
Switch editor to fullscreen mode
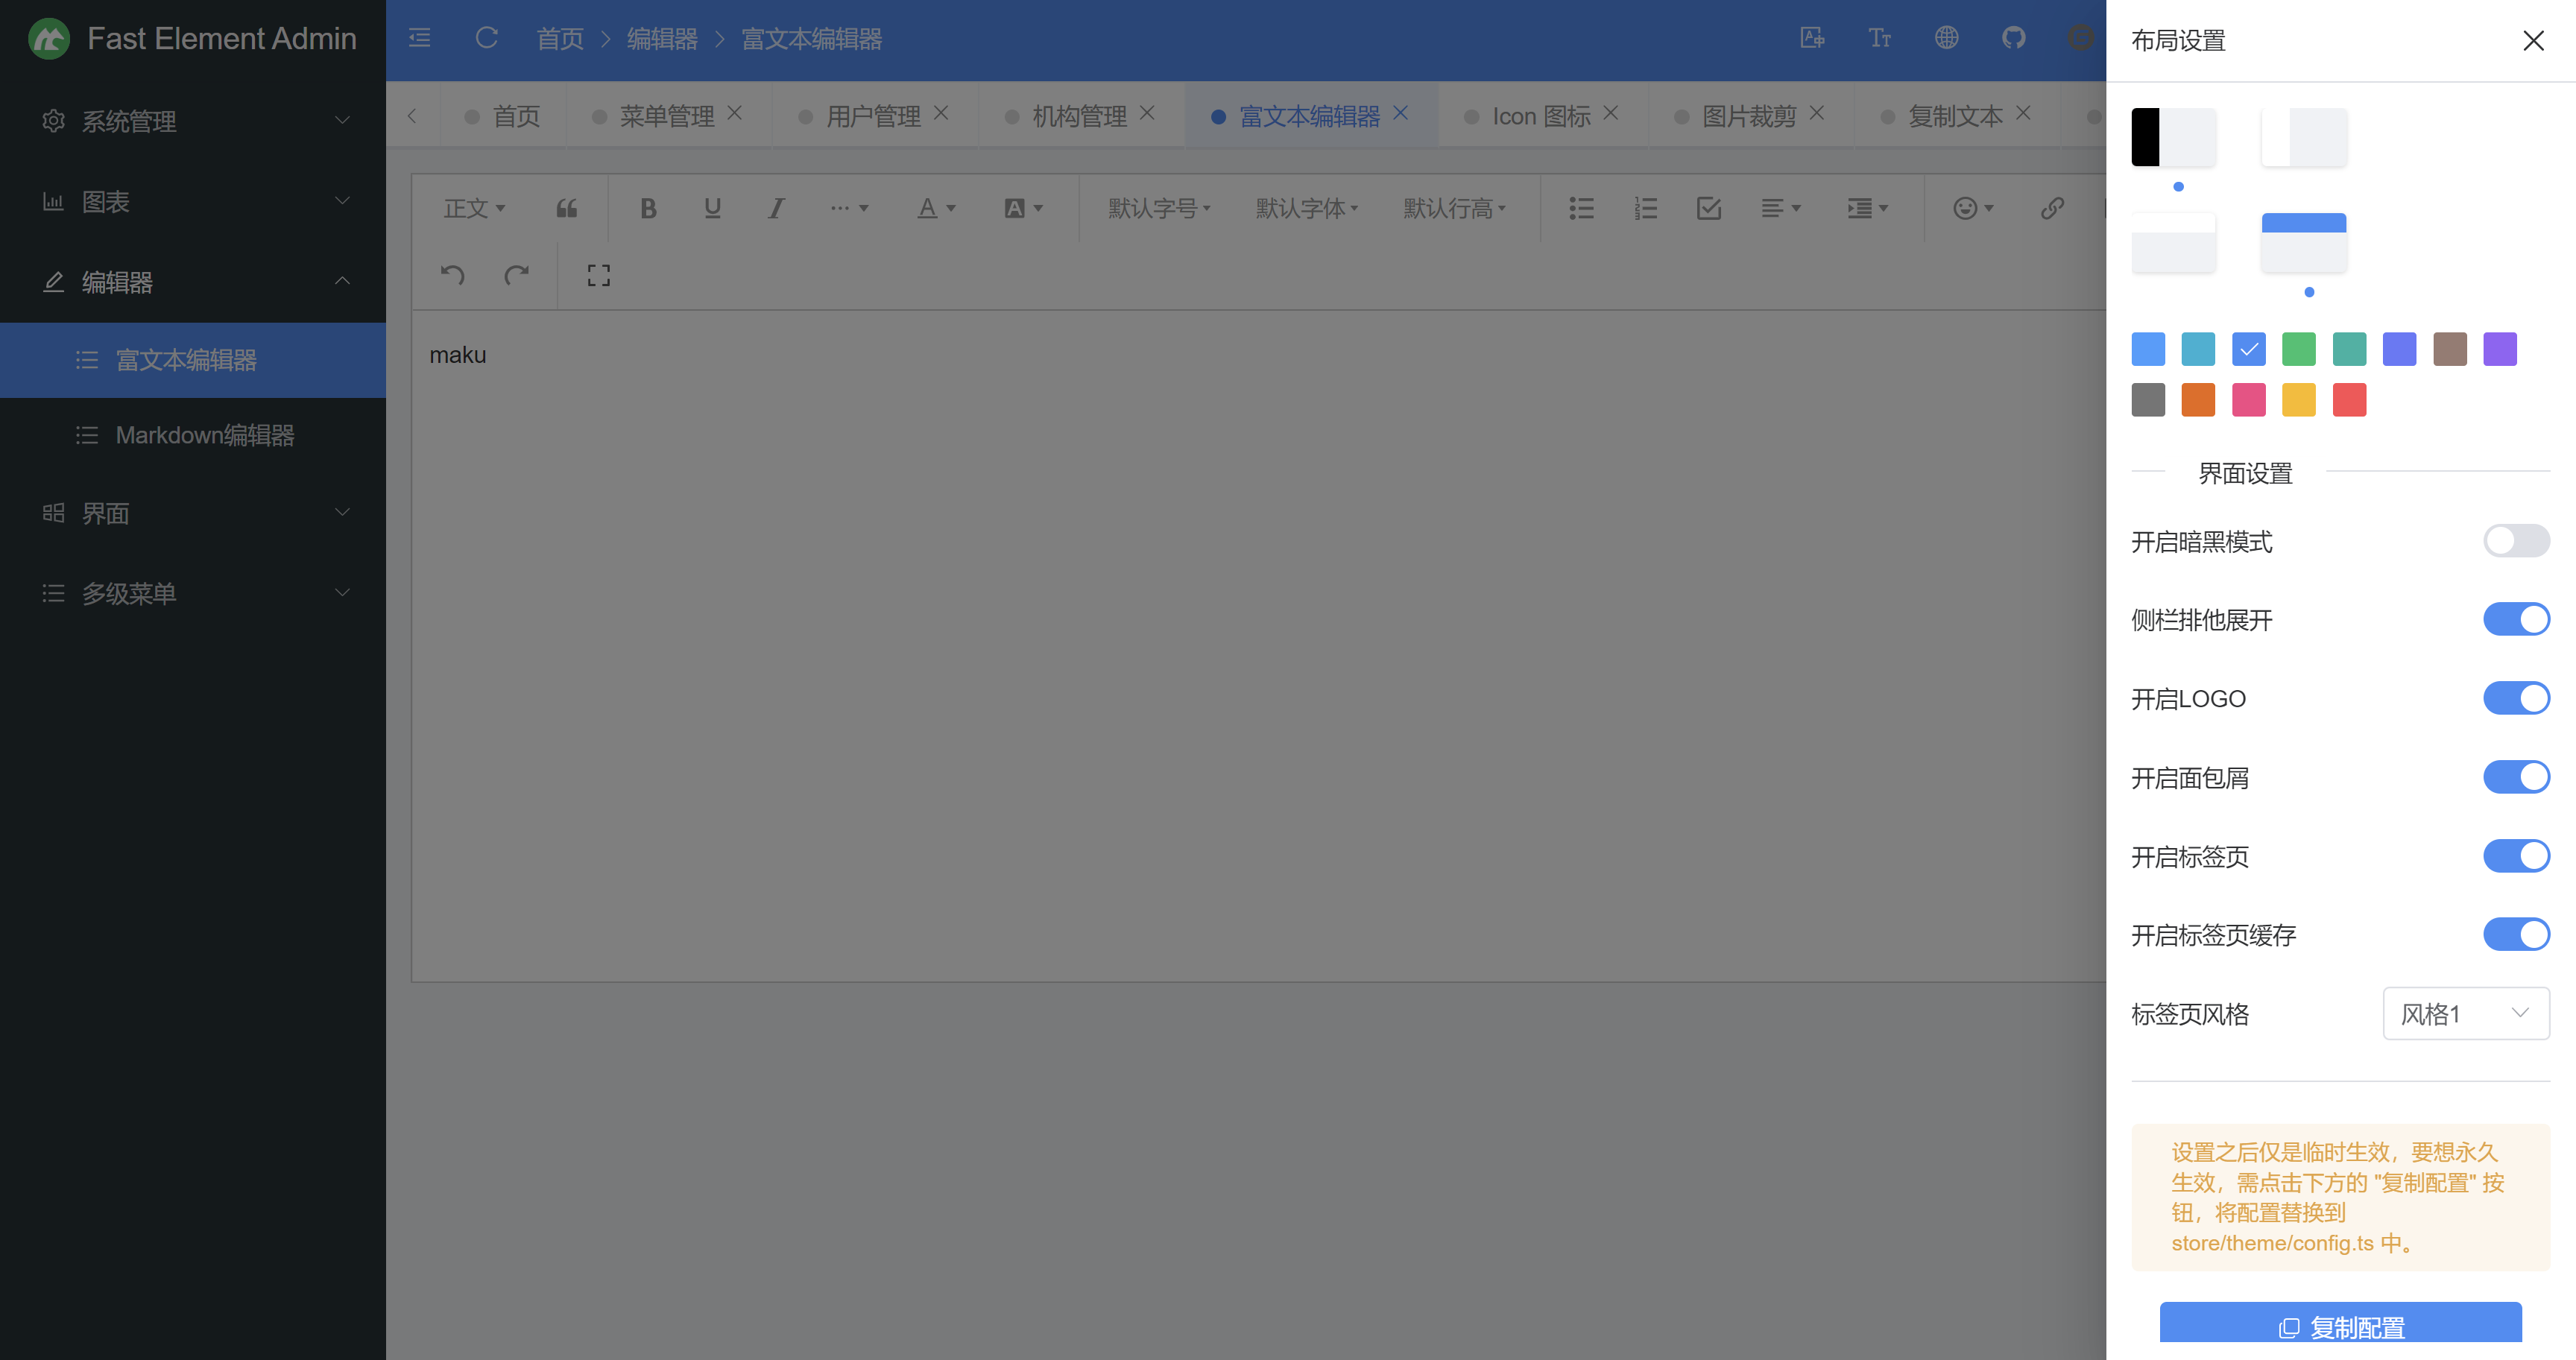pos(598,275)
